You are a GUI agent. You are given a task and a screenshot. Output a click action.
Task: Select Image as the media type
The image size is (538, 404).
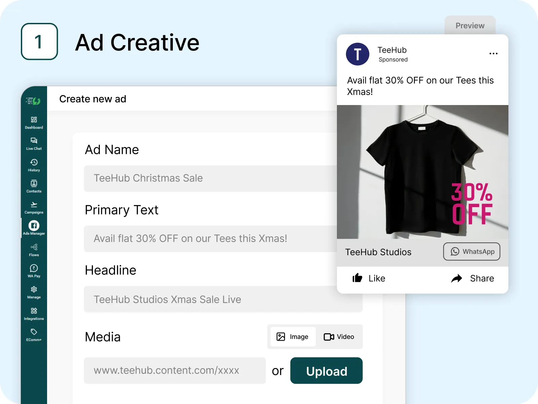point(293,337)
